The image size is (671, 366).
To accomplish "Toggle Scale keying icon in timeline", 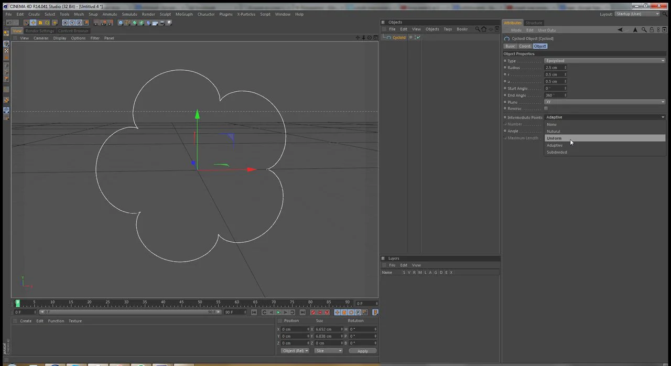I will [344, 312].
